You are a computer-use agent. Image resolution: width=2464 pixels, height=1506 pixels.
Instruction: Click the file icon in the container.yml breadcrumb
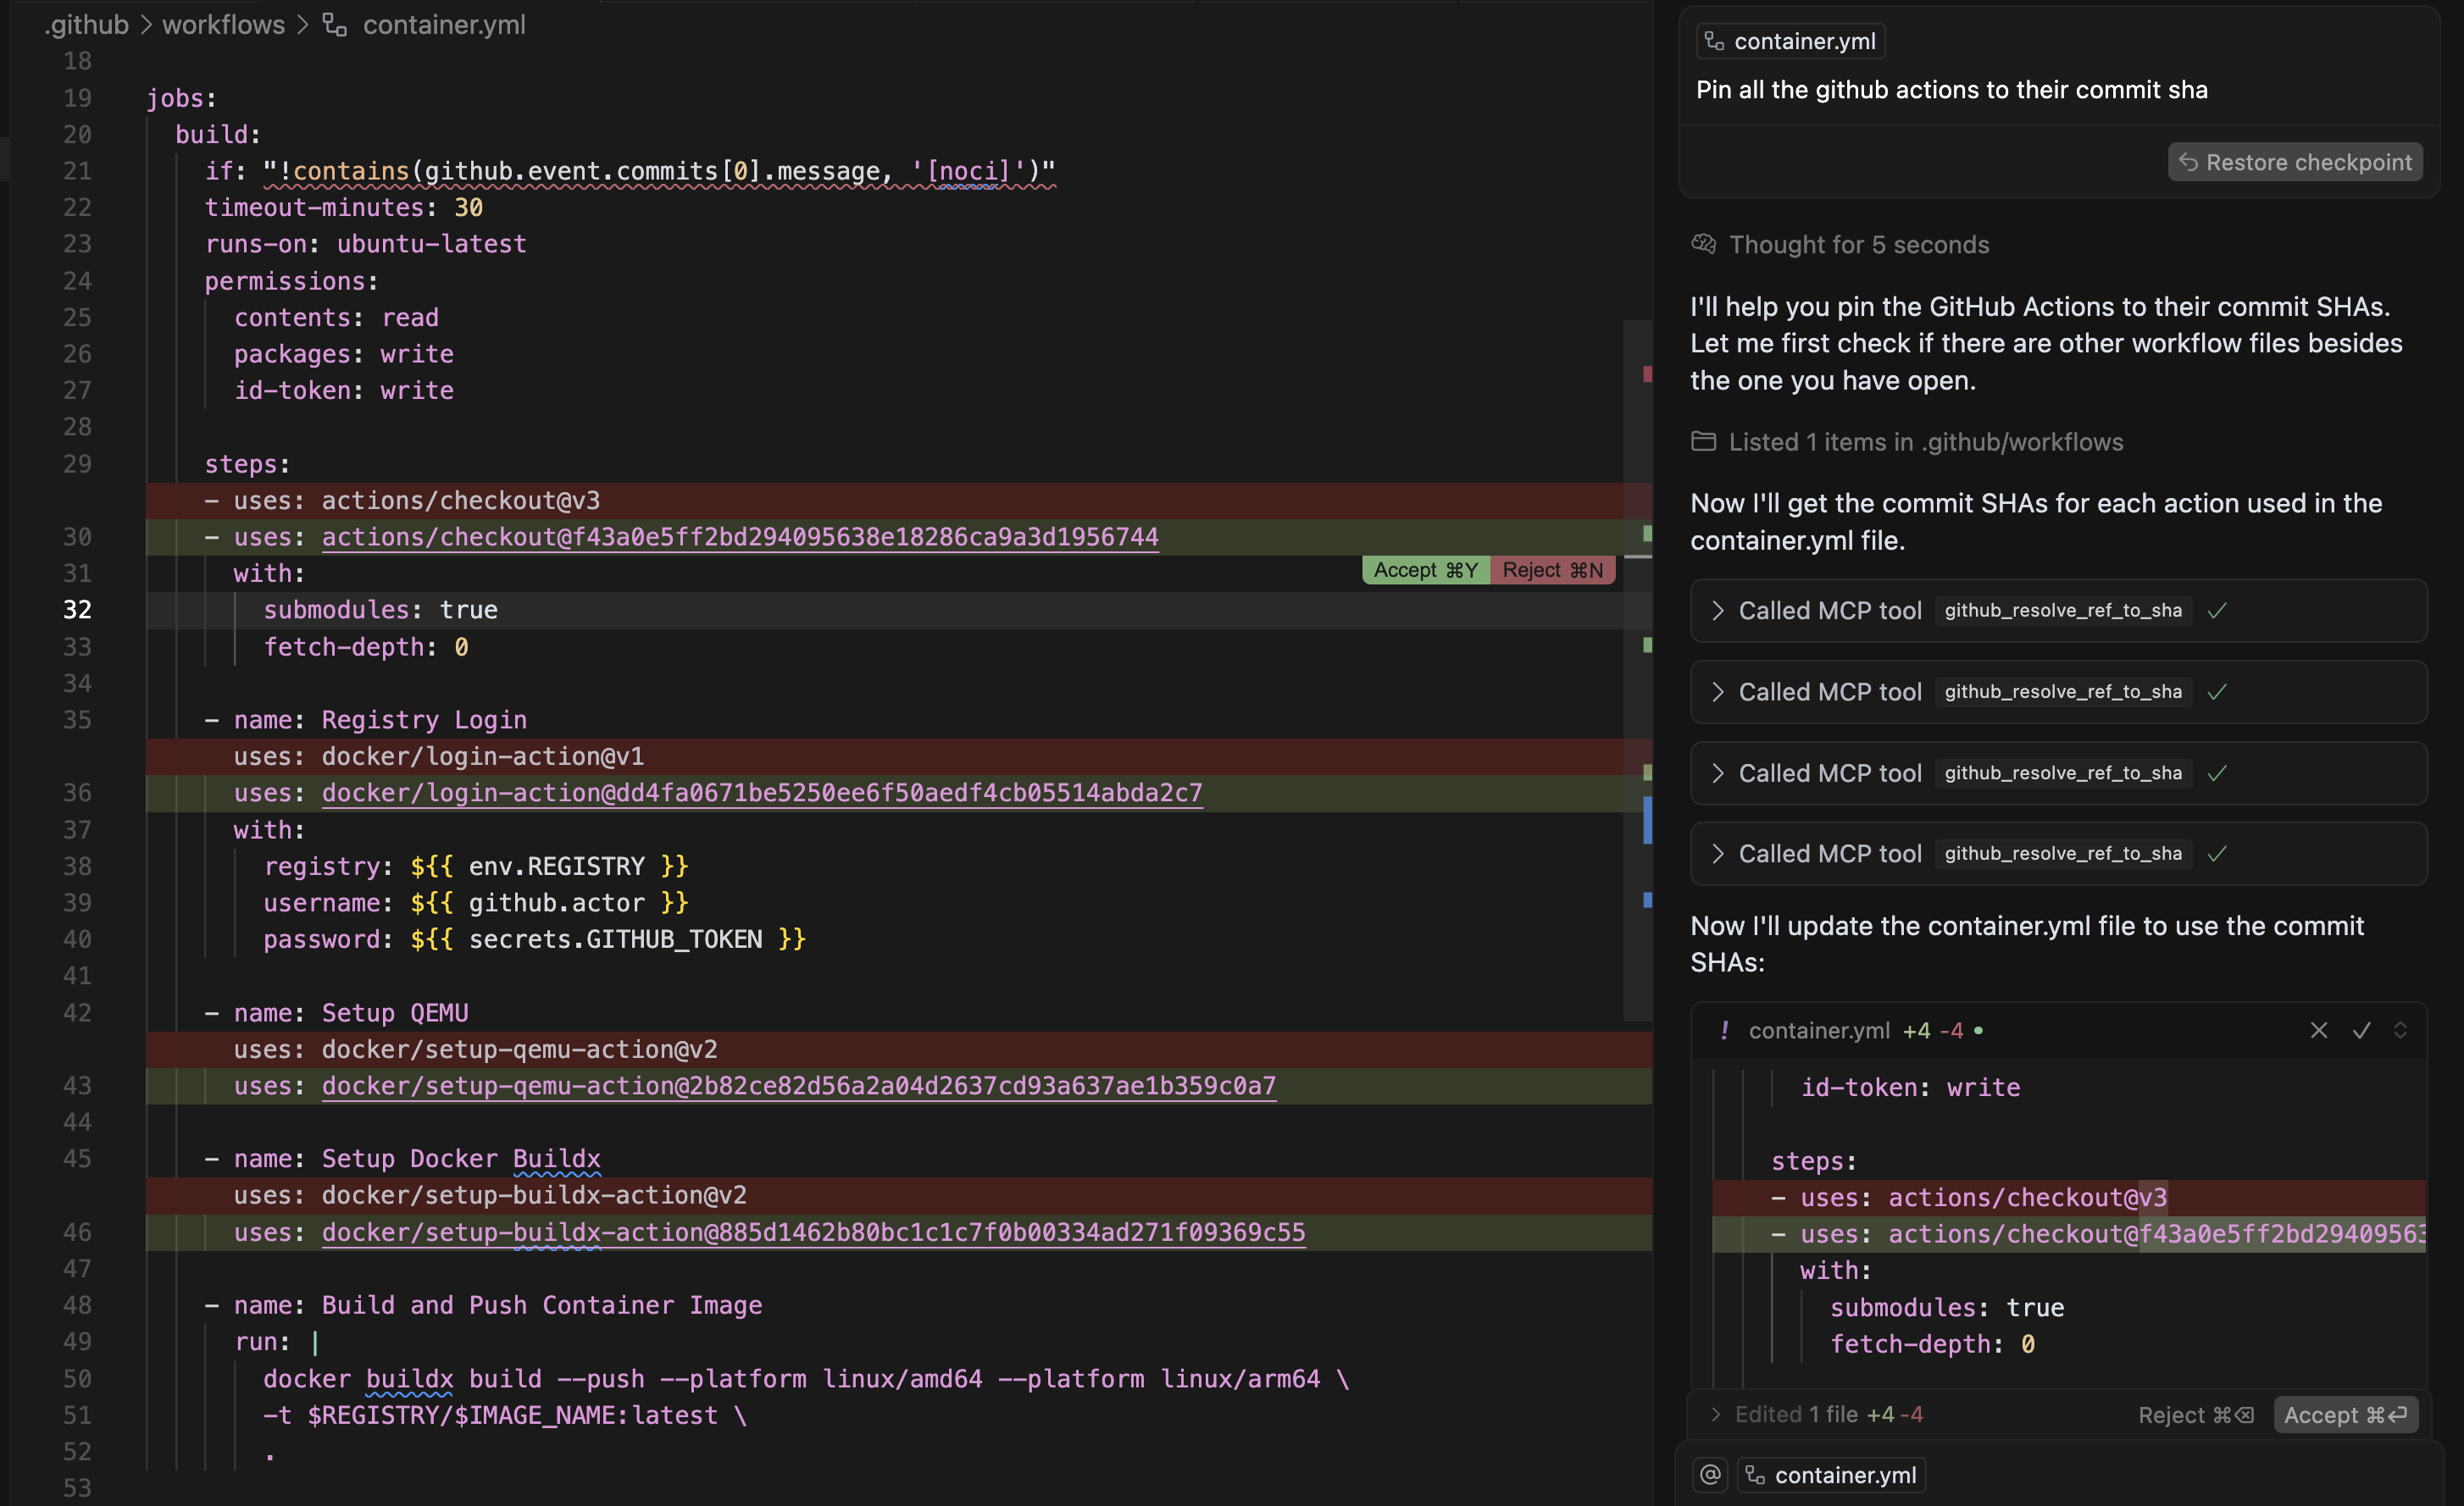pos(335,25)
